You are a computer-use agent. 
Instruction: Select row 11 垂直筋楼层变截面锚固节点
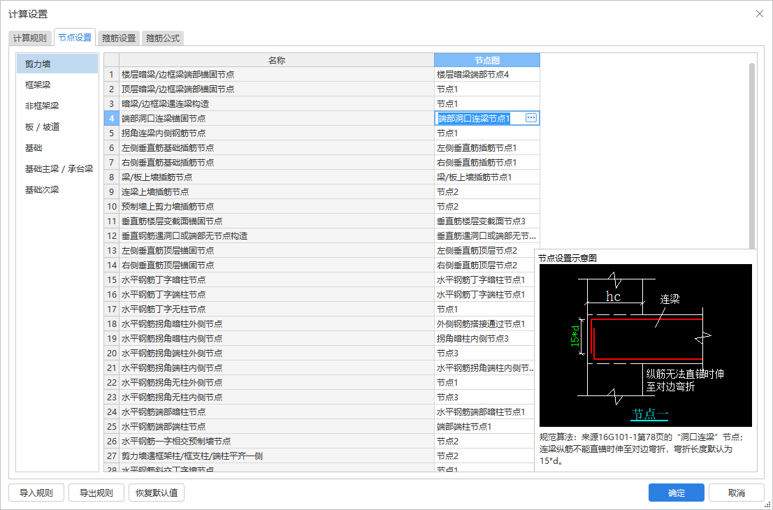pos(277,221)
